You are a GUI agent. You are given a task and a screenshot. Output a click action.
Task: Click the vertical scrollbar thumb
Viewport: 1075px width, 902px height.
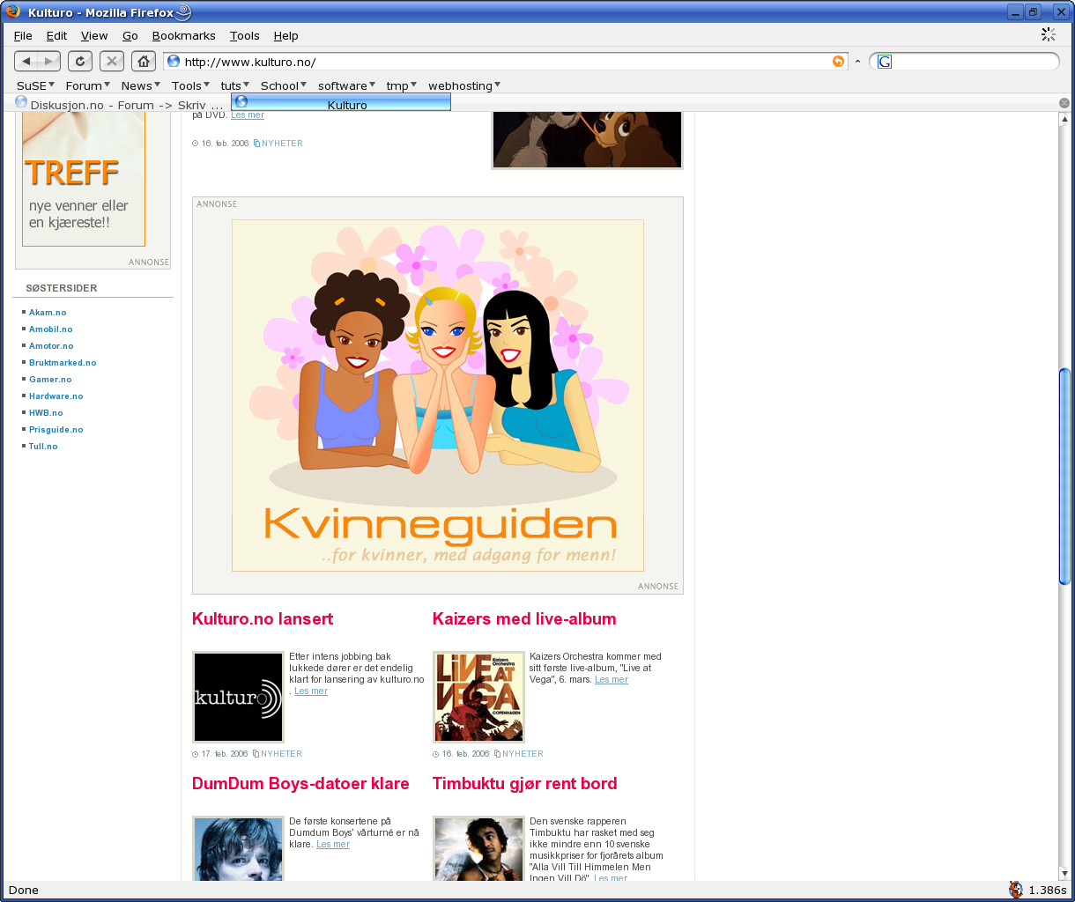(1064, 476)
